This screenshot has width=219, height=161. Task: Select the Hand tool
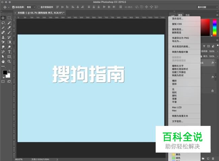click(x=3, y=61)
